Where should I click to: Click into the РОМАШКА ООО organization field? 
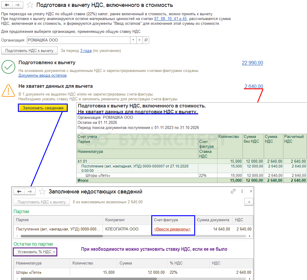click(x=78, y=40)
